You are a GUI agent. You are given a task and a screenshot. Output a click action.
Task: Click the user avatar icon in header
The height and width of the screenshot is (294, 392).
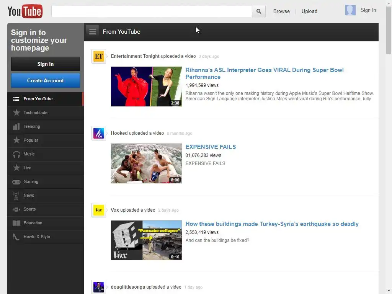tap(350, 10)
